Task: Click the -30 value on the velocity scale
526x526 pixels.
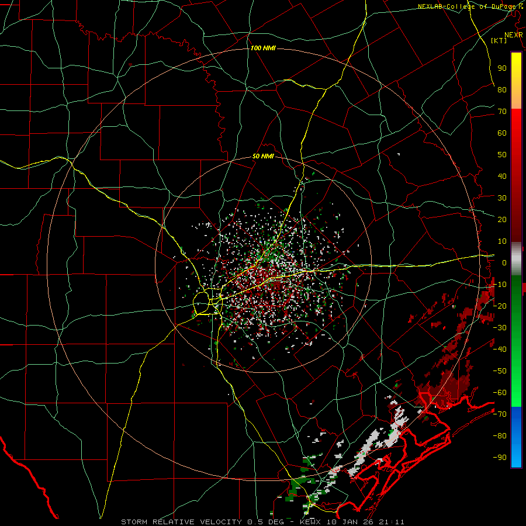Action: [x=500, y=327]
